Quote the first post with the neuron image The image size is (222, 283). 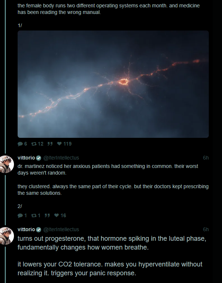50,144
